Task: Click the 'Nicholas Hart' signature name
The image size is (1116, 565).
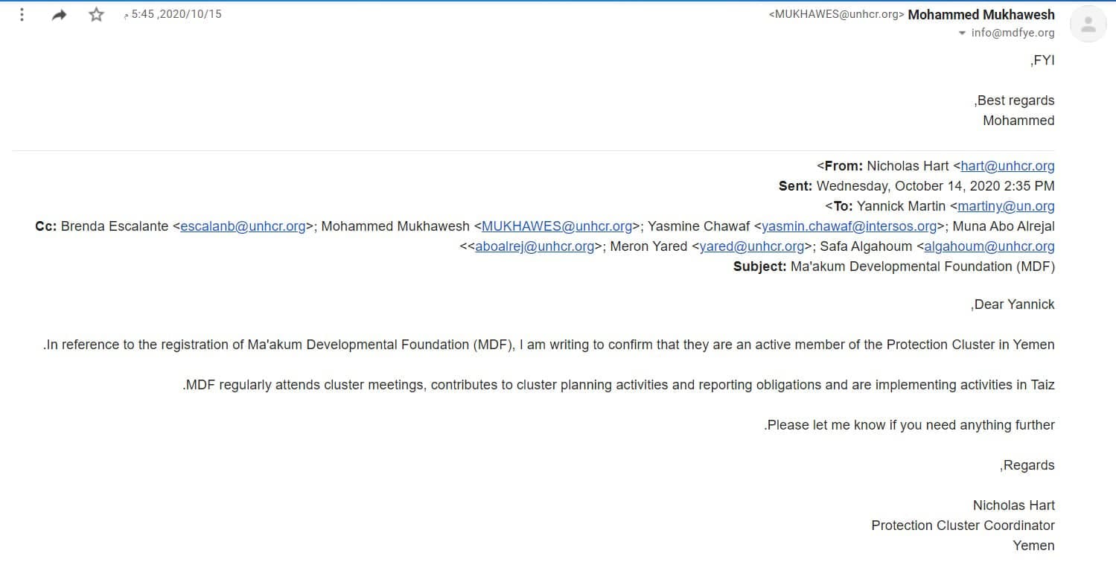Action: tap(1014, 505)
